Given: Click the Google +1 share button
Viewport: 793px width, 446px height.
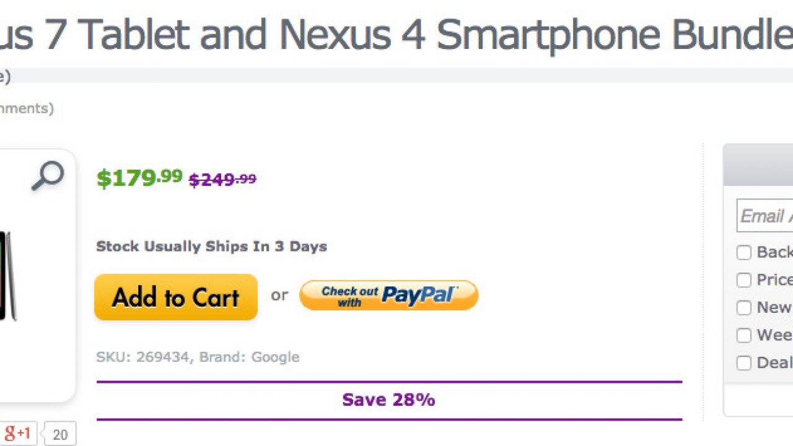Looking at the screenshot, I should [17, 433].
